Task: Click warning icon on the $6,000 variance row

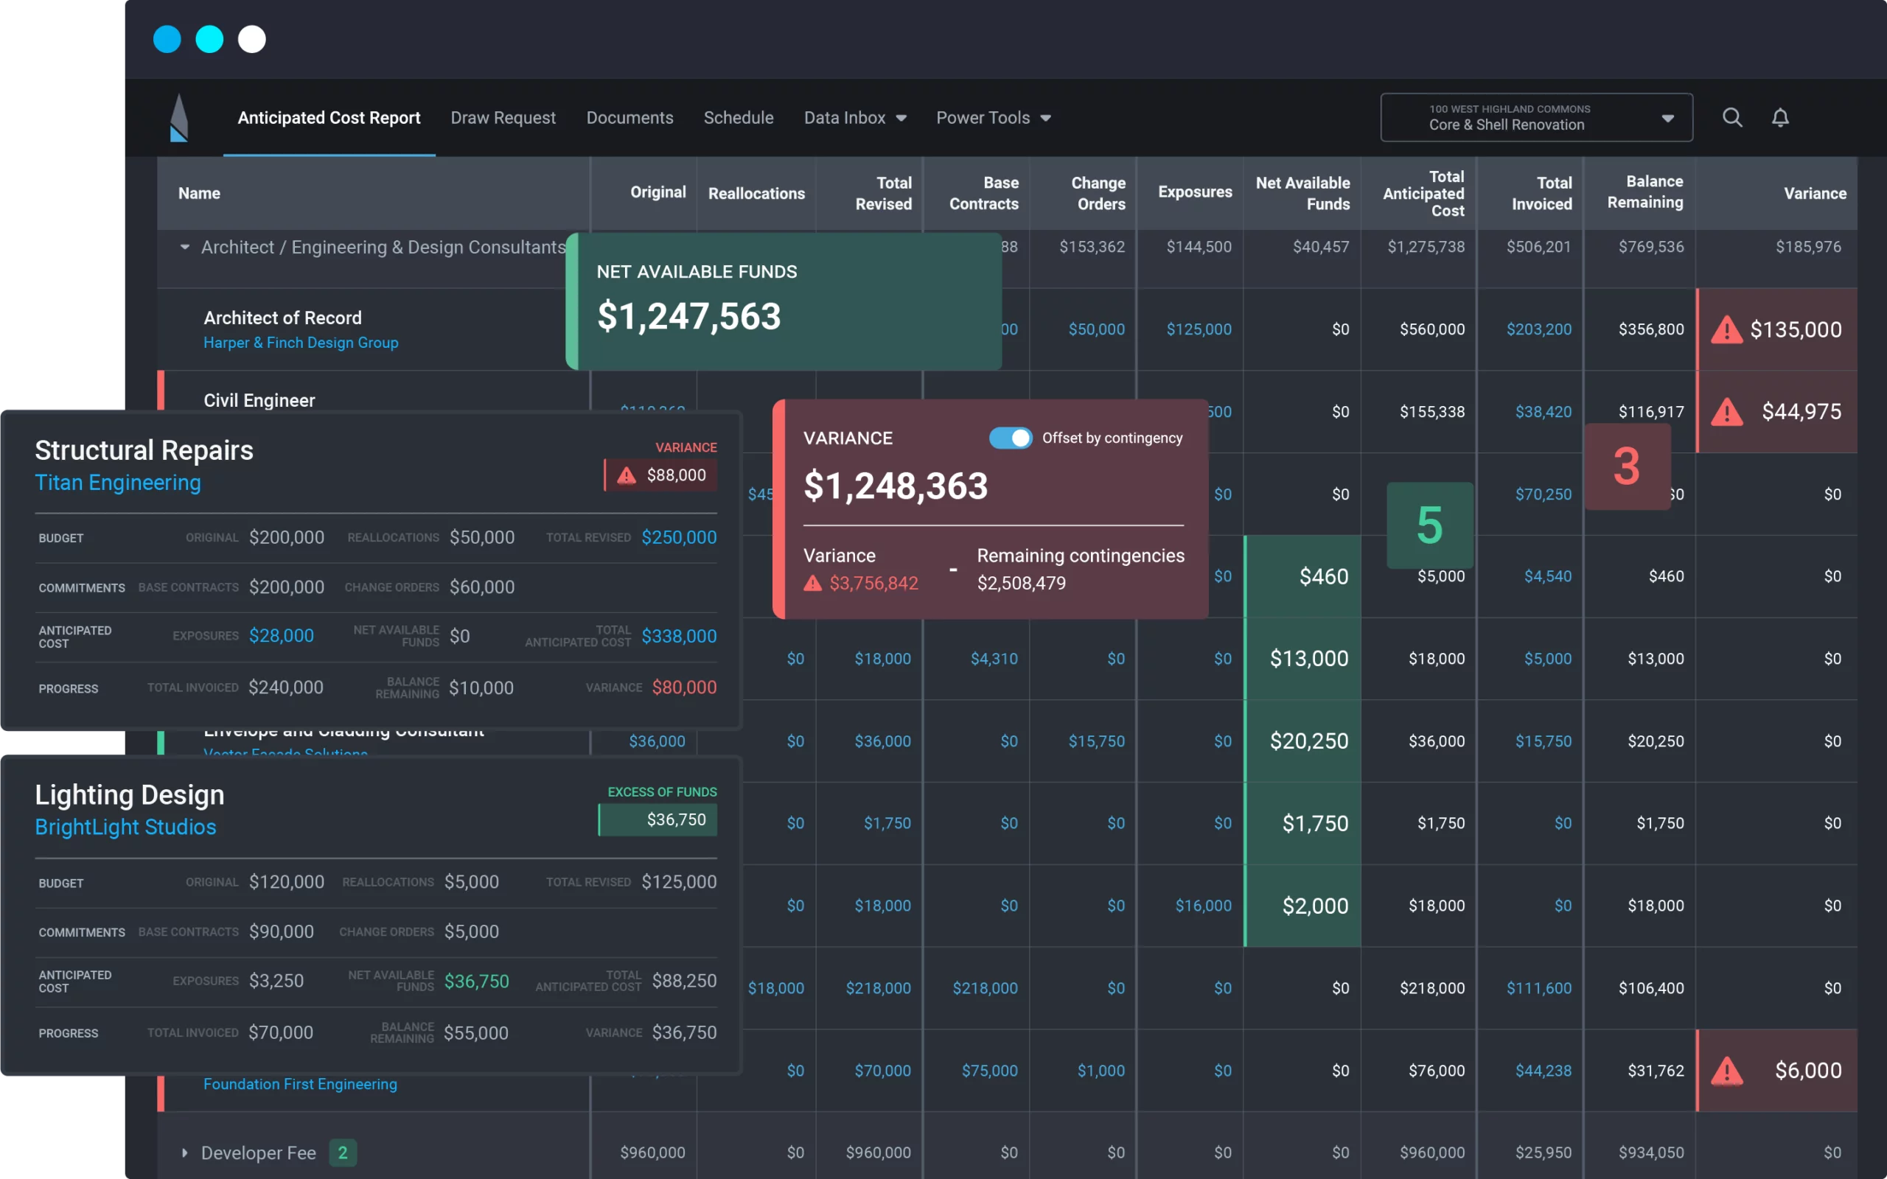Action: pyautogui.click(x=1728, y=1070)
